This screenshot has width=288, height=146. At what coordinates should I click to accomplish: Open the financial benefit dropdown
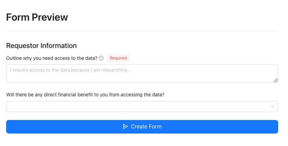pyautogui.click(x=142, y=106)
